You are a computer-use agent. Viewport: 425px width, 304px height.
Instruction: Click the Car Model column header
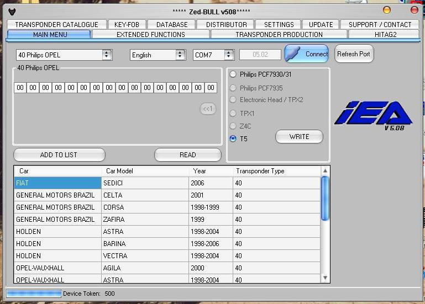pos(145,171)
